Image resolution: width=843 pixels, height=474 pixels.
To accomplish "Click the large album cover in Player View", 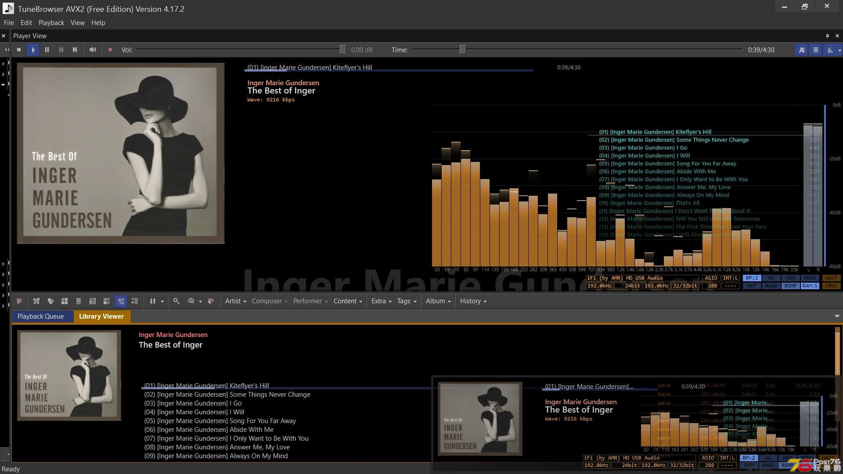I will 121,153.
